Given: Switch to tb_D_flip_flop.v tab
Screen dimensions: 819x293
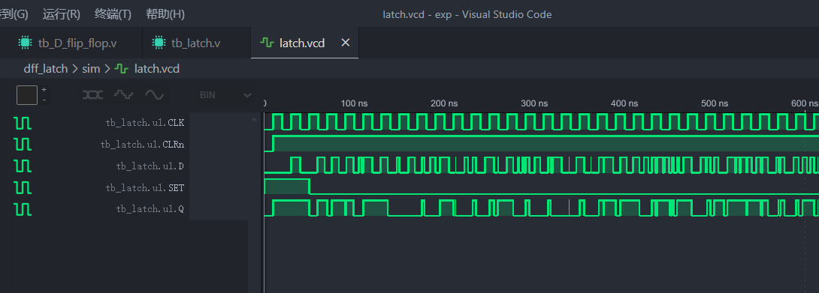Looking at the screenshot, I should tap(71, 43).
